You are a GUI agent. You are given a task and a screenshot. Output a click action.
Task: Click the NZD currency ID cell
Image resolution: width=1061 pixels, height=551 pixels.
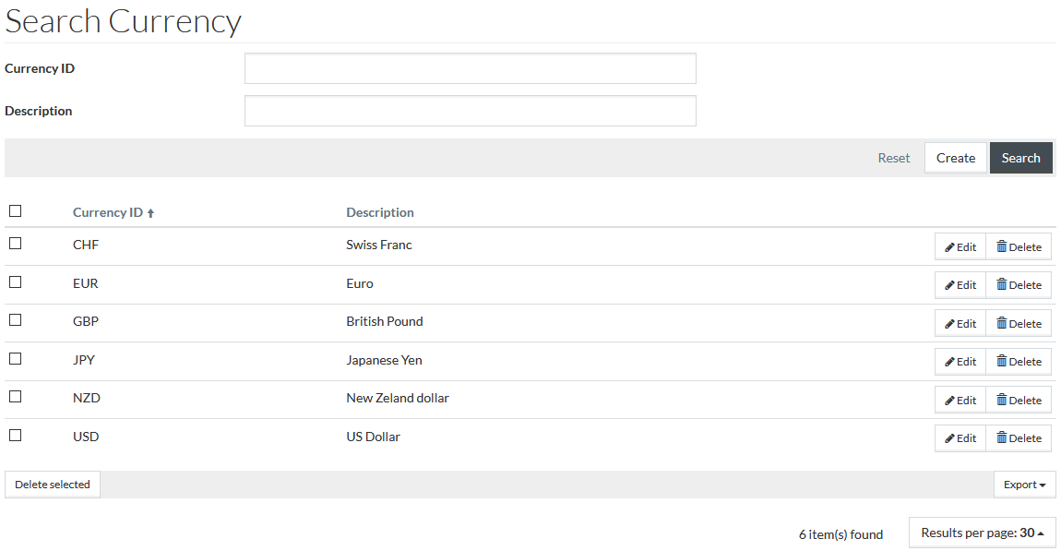click(86, 398)
